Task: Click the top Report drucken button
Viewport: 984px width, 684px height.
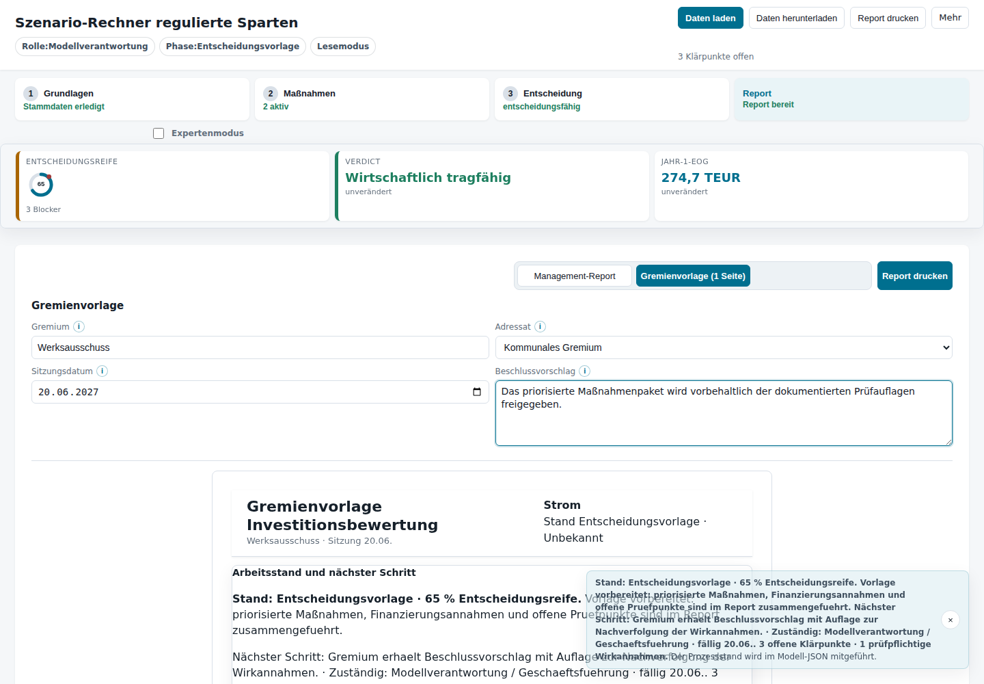Action: click(888, 18)
